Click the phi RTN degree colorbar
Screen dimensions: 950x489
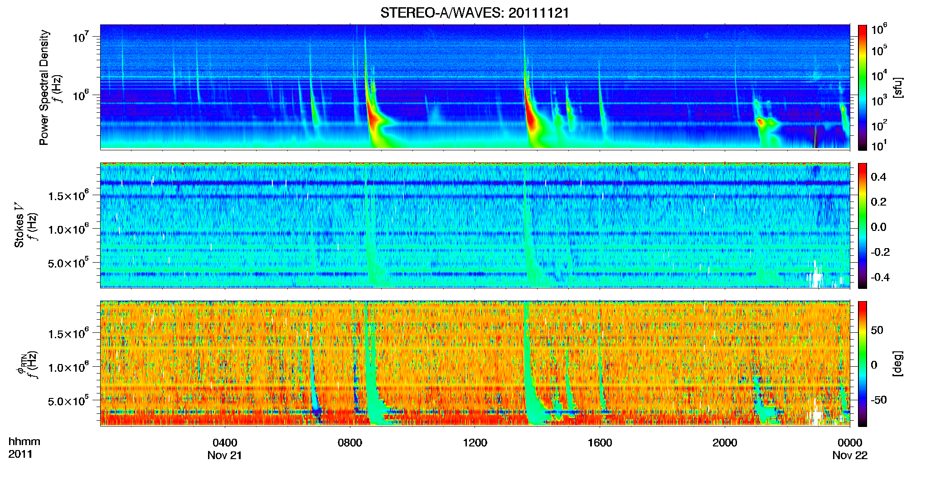point(863,364)
